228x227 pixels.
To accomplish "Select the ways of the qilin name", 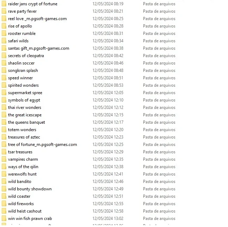I will pyautogui.click(x=23, y=167).
